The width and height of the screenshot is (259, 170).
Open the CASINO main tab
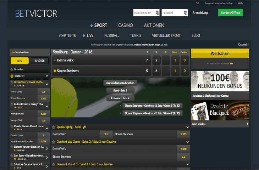point(125,25)
